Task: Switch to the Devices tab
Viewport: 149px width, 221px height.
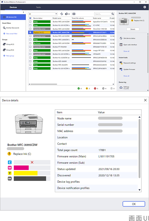Action: tap(13, 7)
